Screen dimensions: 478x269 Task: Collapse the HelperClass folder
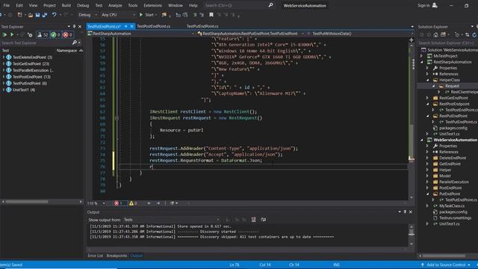428,80
